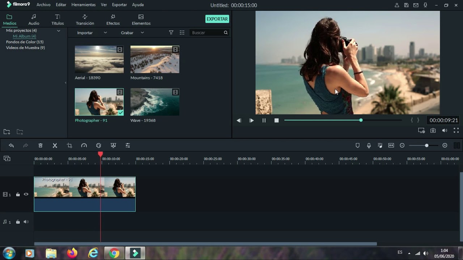The image size is (463, 260).
Task: Open Chrome from the Windows taskbar
Action: (x=114, y=253)
